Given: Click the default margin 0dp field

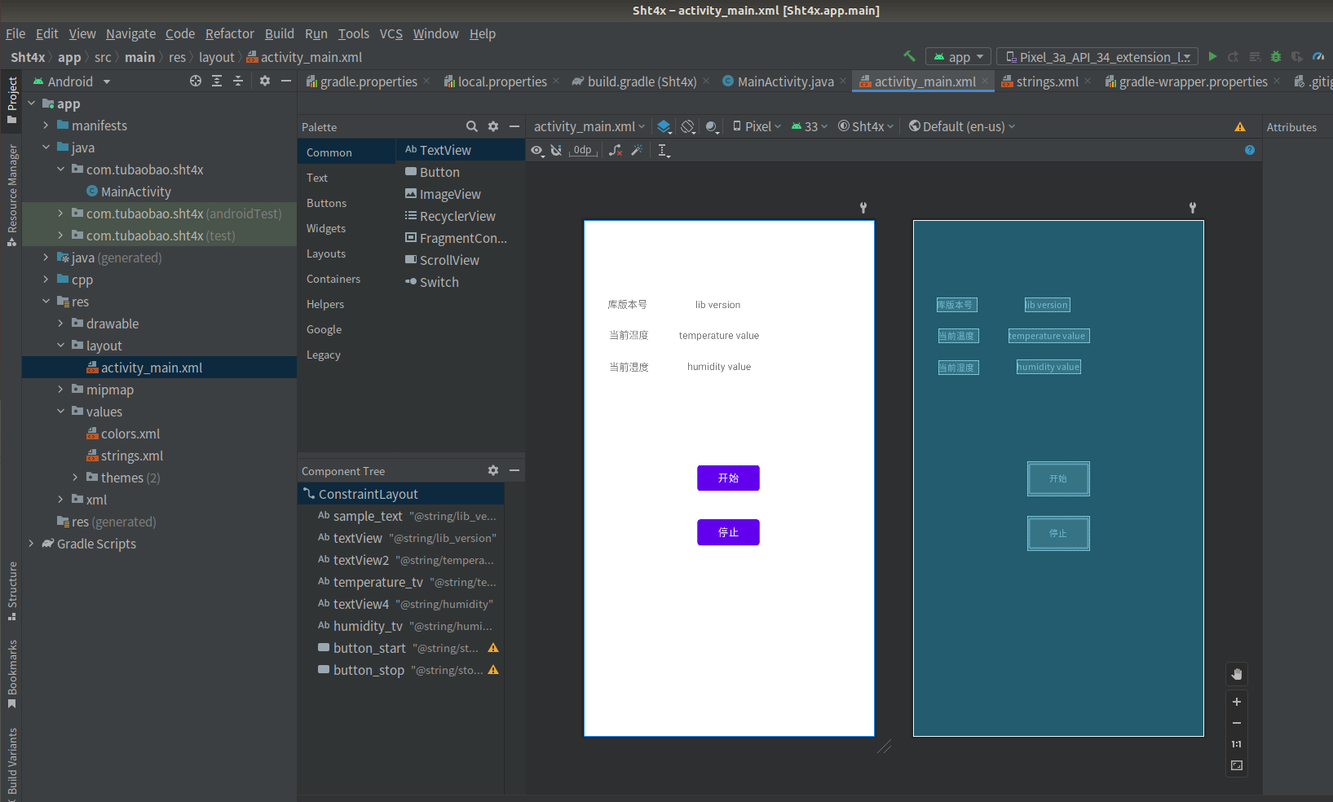Looking at the screenshot, I should (583, 150).
